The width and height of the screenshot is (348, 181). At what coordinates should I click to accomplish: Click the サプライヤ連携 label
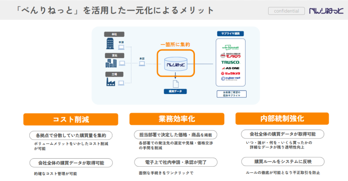(230, 34)
